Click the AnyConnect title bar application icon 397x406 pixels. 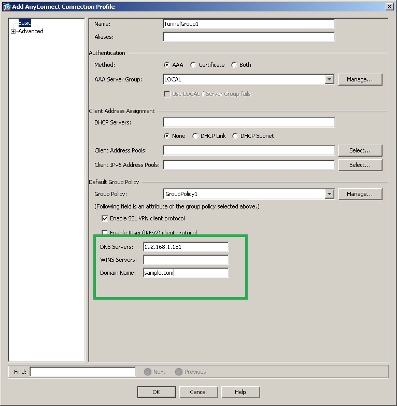coord(7,7)
